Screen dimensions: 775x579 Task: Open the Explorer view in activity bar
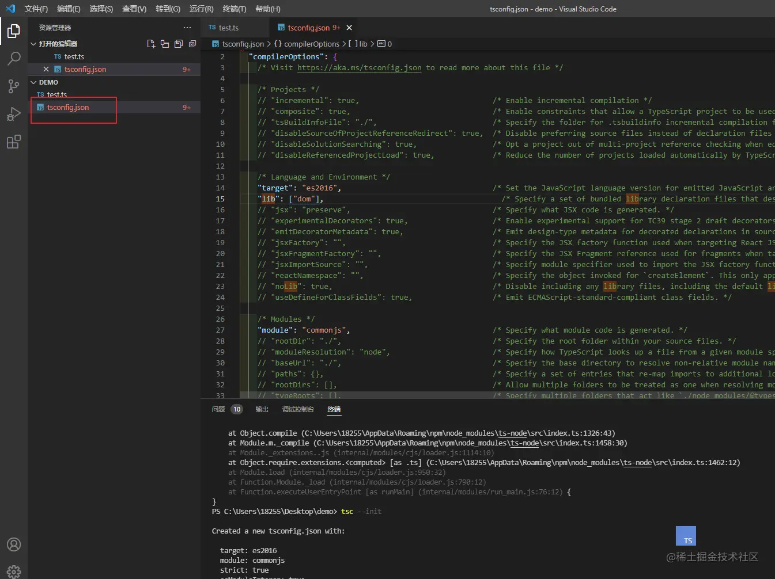[x=14, y=31]
